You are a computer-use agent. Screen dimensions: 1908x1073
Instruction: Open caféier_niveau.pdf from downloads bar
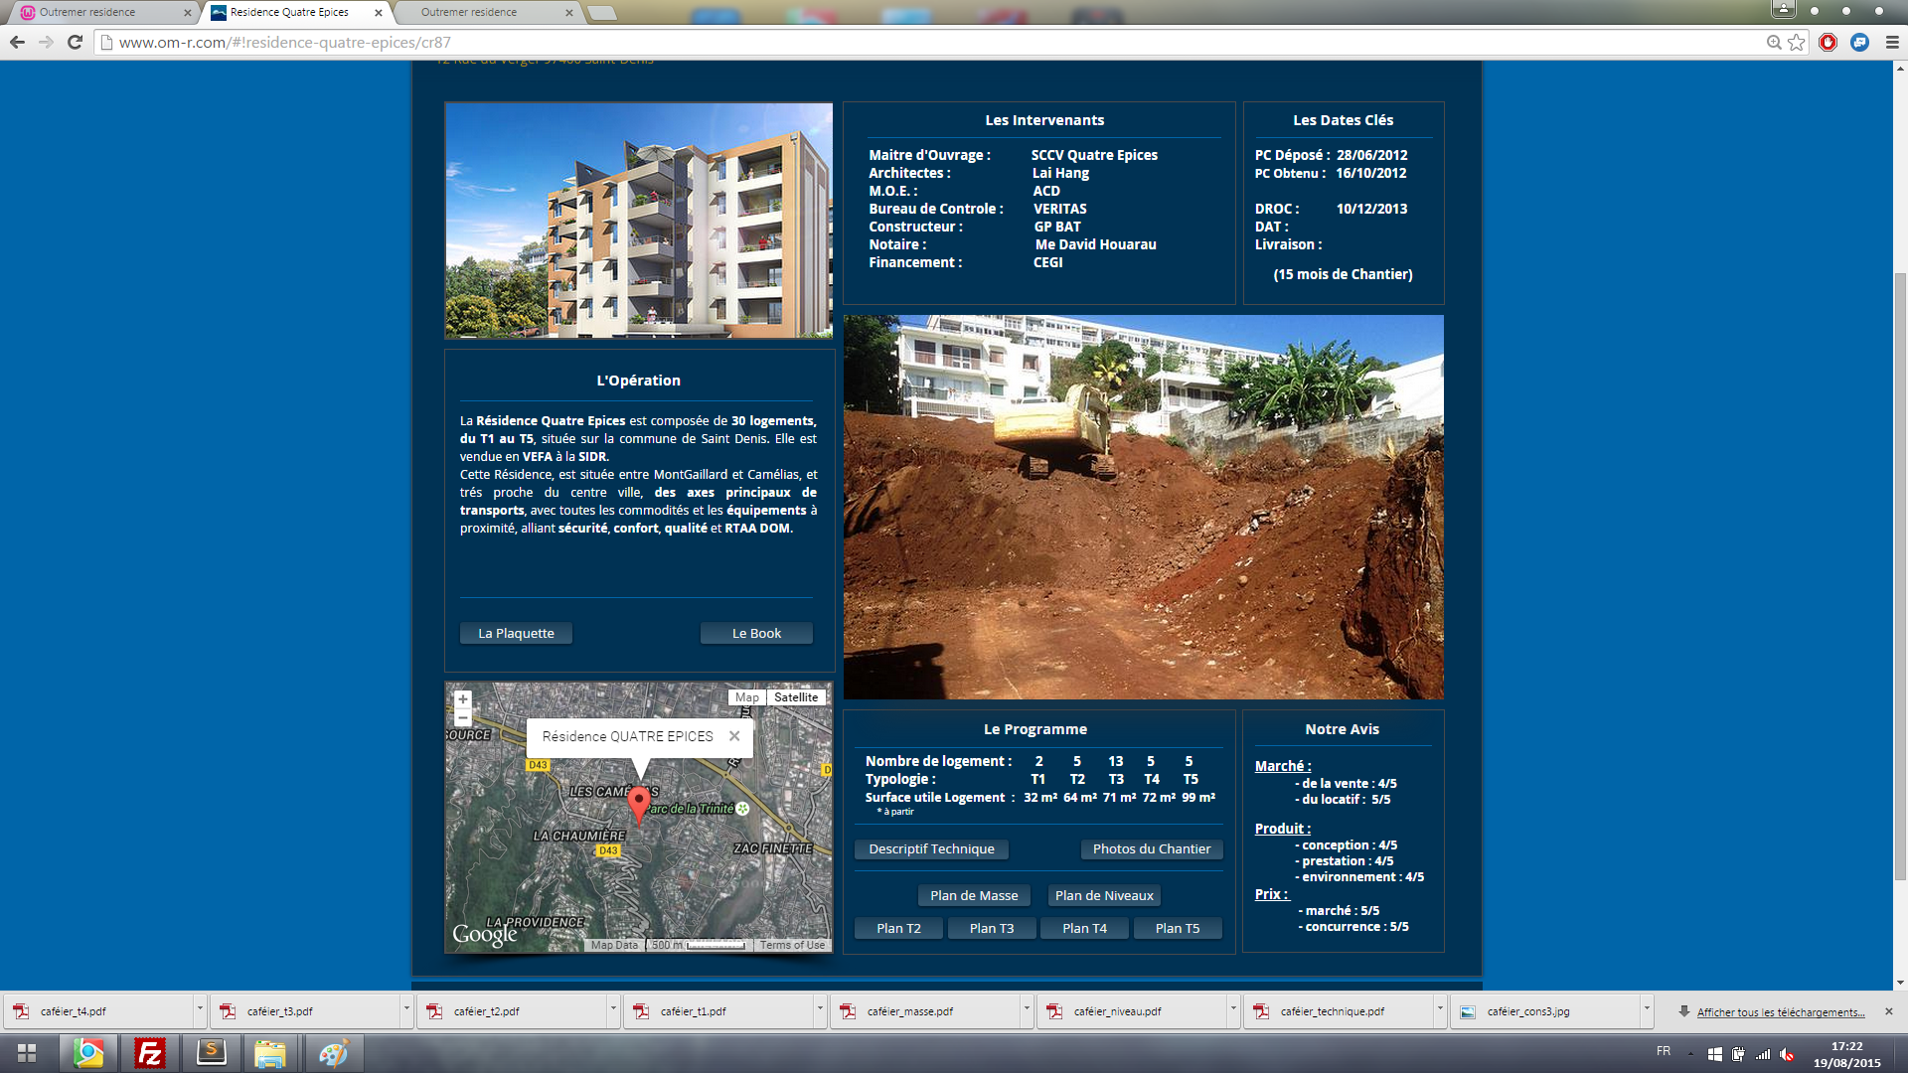(1131, 1011)
